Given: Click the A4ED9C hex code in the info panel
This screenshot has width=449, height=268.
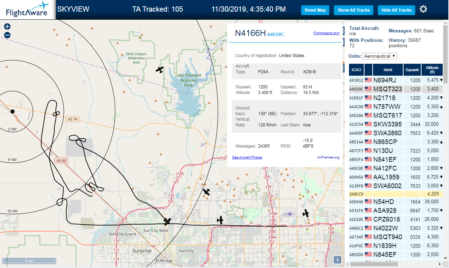Looking at the screenshot, I should coord(275,34).
